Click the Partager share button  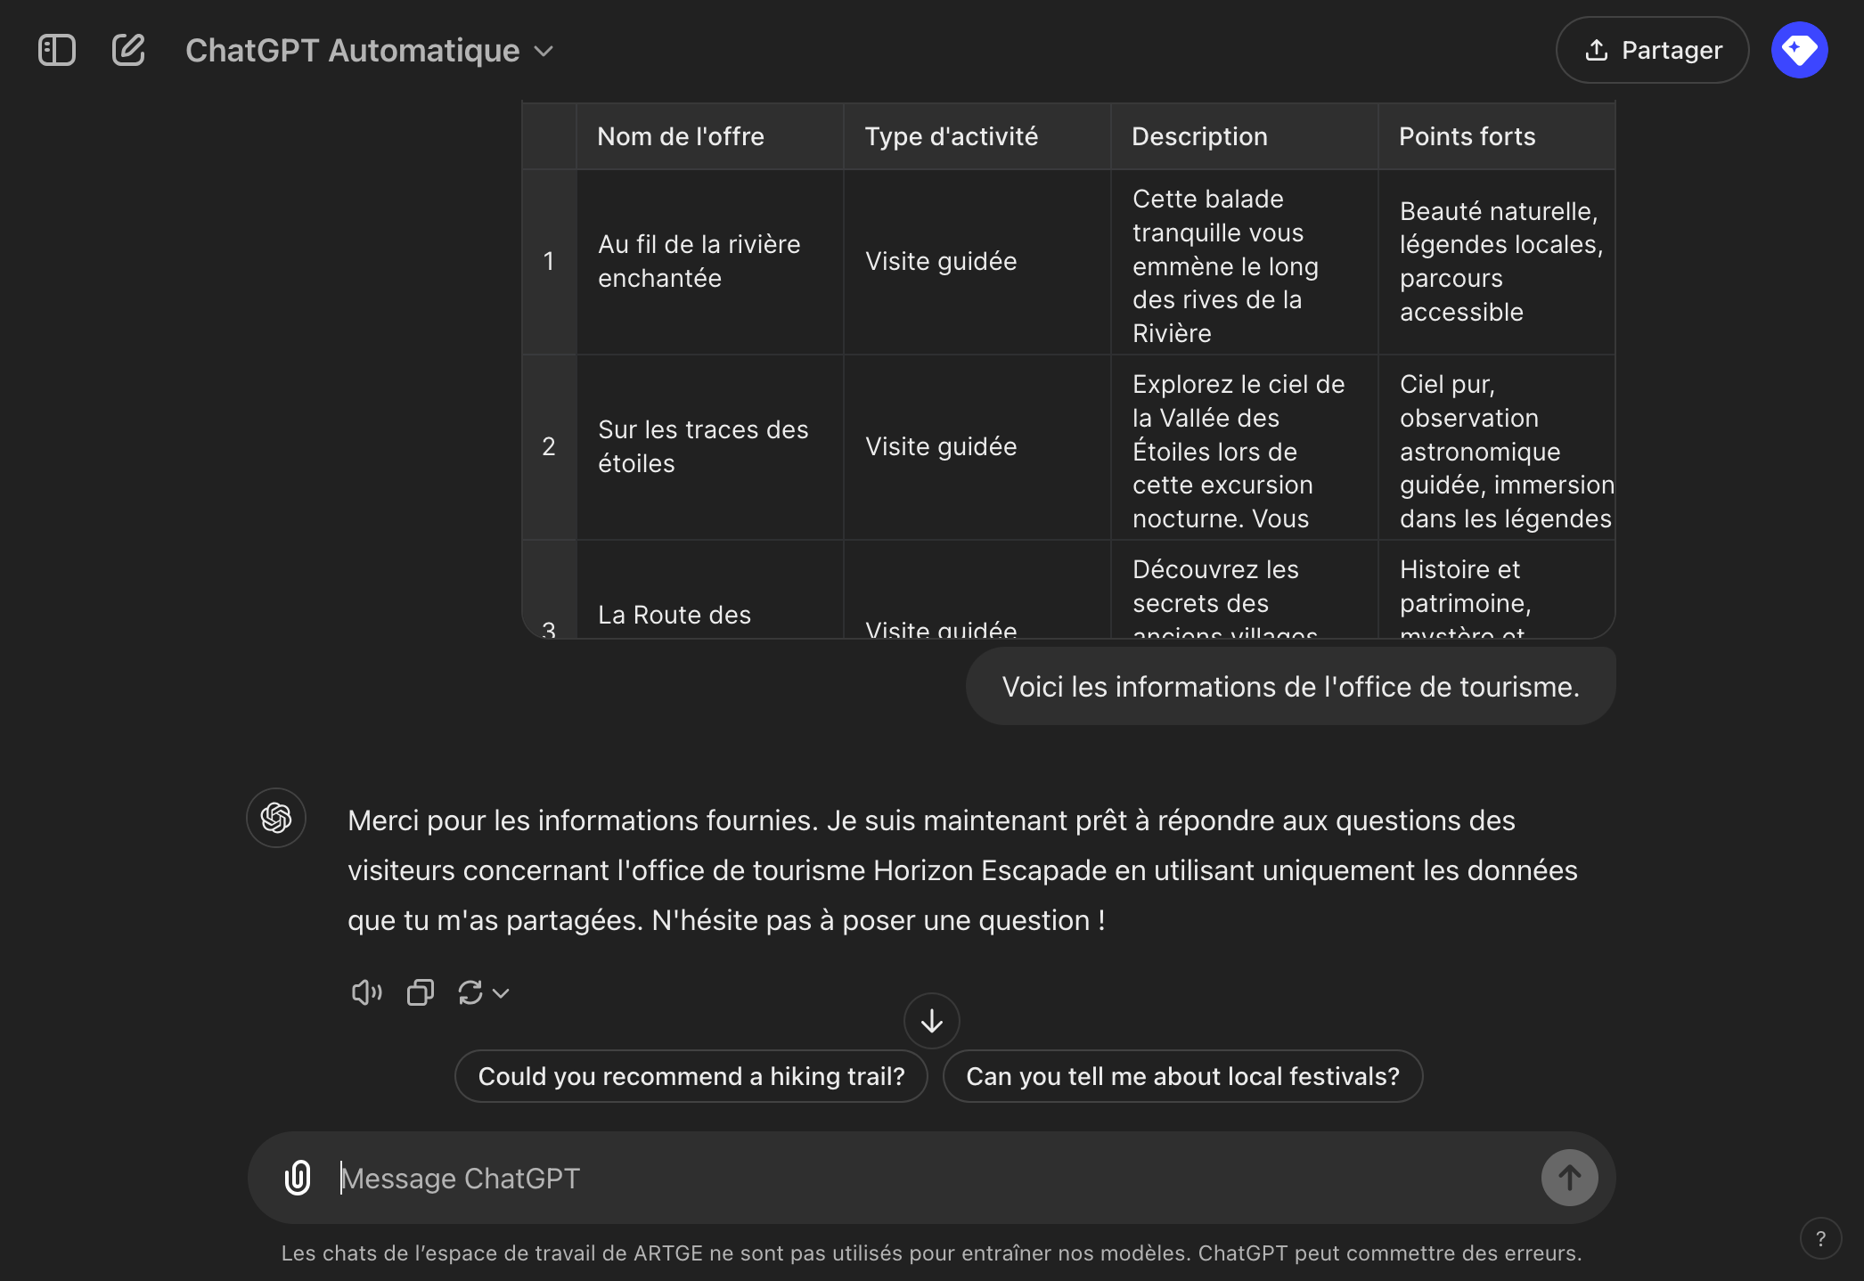pos(1653,50)
